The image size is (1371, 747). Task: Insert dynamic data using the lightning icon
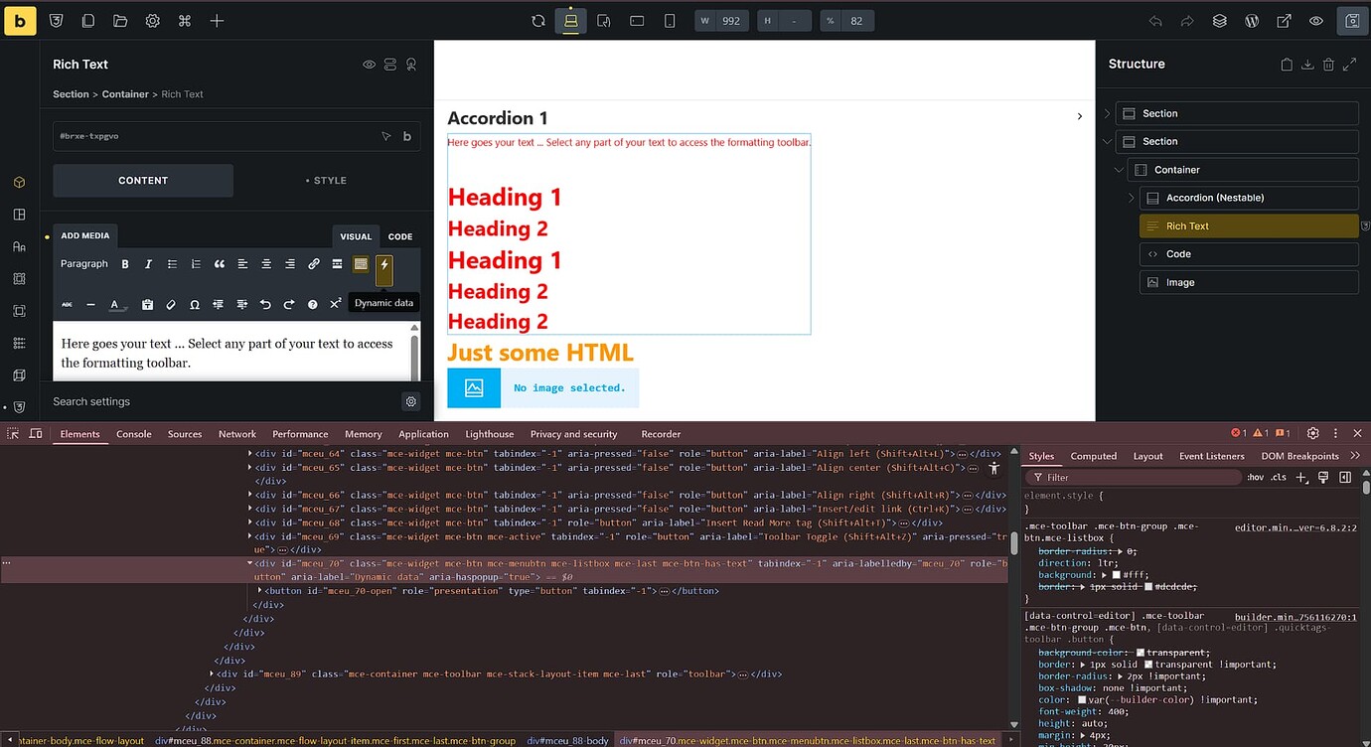click(x=383, y=264)
